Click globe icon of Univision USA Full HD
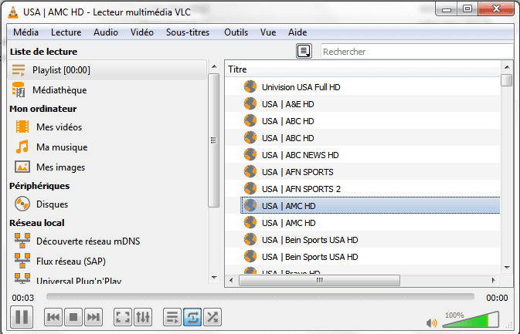The width and height of the screenshot is (520, 334). [250, 86]
